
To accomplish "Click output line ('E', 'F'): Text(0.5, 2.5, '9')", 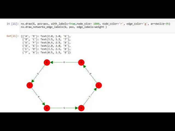I will click(46, 43).
